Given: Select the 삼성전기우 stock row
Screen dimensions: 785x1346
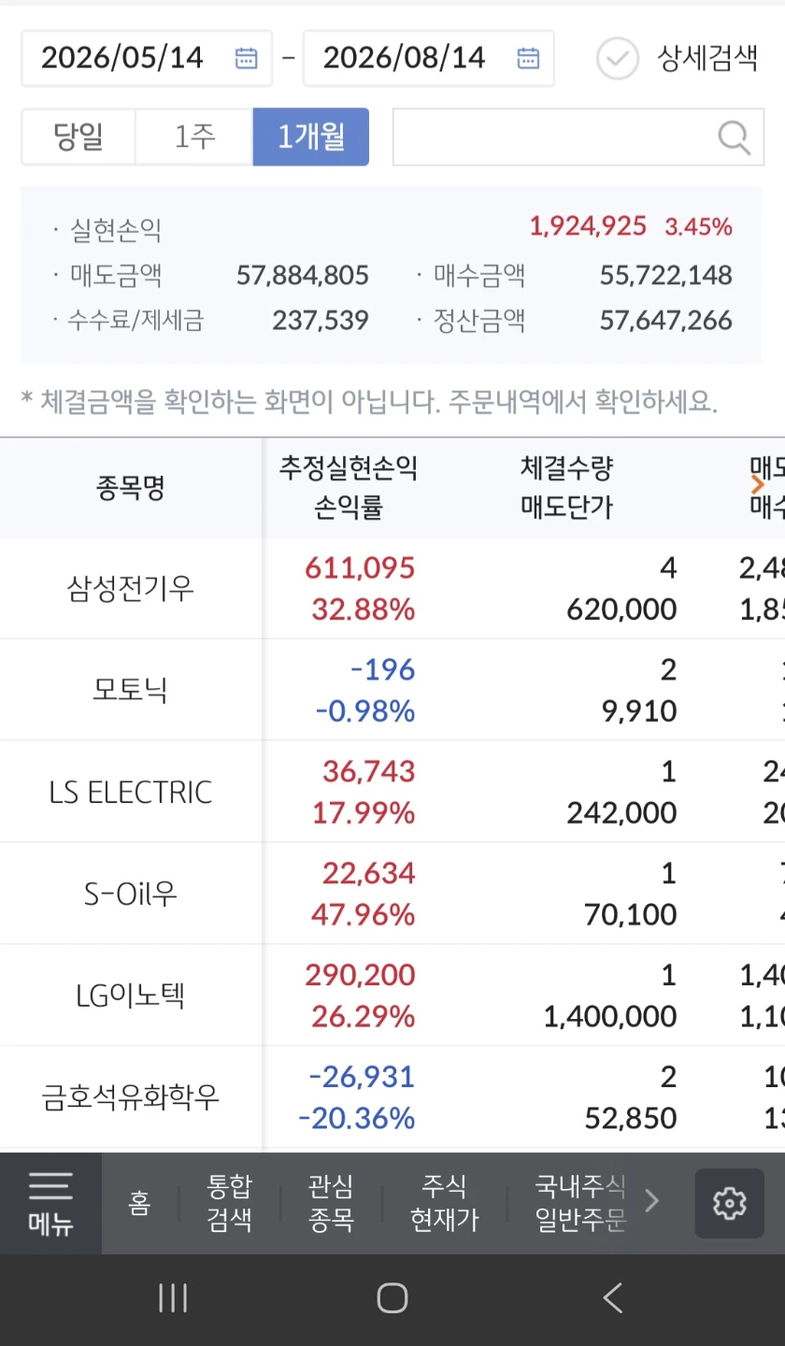Looking at the screenshot, I should [x=392, y=589].
